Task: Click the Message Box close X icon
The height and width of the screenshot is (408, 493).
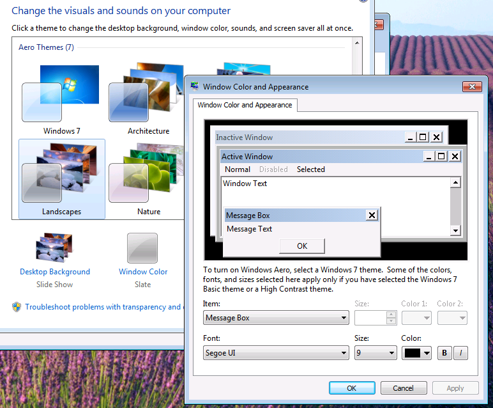Action: pyautogui.click(x=372, y=216)
